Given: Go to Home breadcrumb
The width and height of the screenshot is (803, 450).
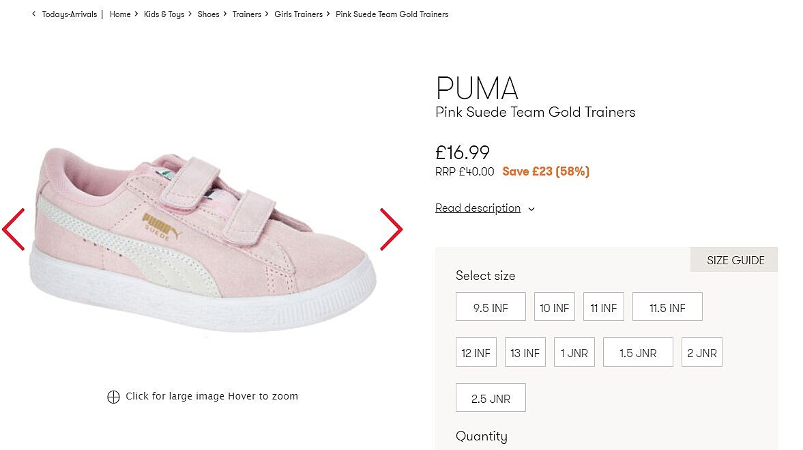Looking at the screenshot, I should 120,14.
